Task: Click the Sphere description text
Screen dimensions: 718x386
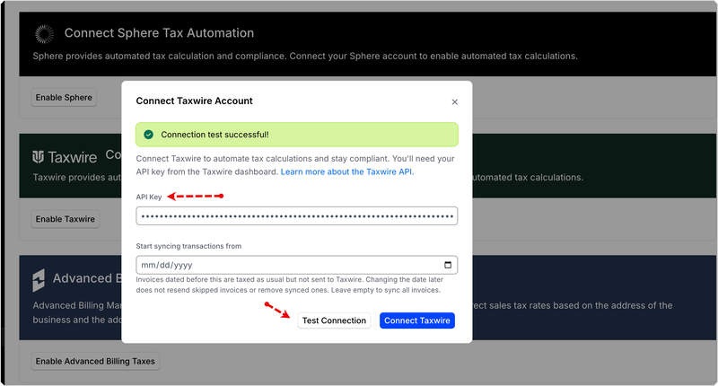Action: (305, 56)
